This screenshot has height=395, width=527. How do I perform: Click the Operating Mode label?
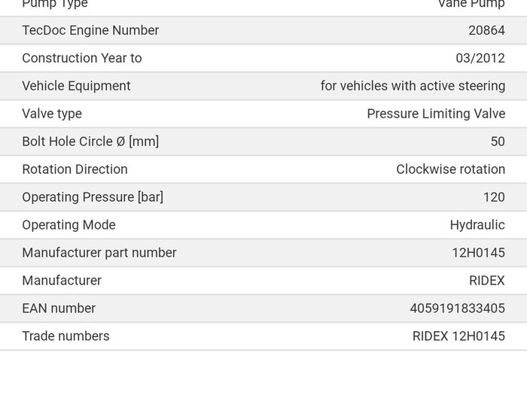(x=69, y=225)
